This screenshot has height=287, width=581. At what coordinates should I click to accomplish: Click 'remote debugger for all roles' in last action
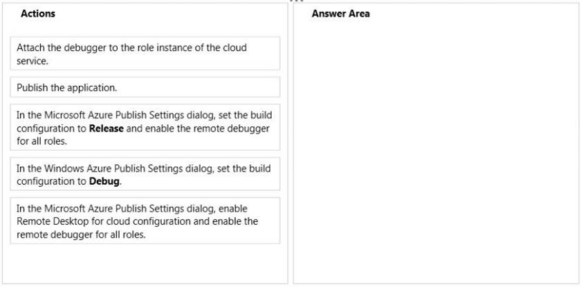(81, 234)
